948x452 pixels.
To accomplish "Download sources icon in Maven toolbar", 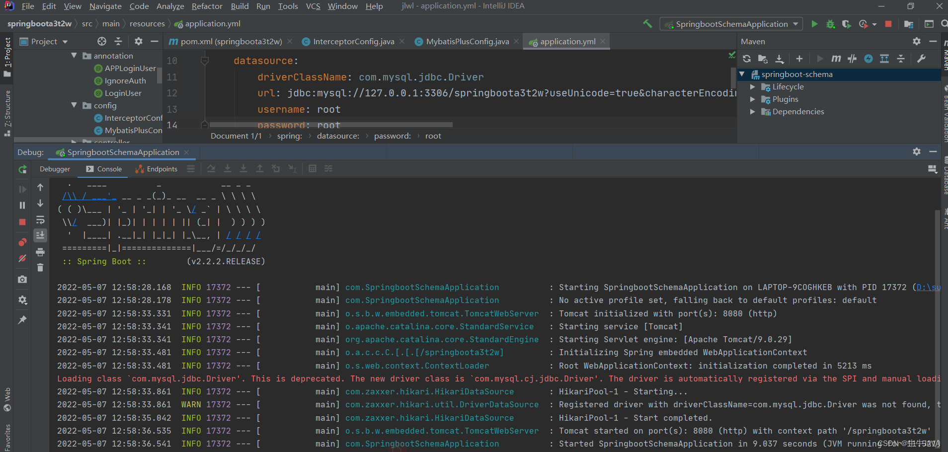I will coord(780,59).
